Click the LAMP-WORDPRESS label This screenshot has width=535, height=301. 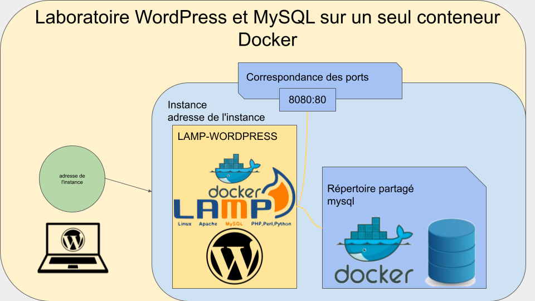[227, 137]
